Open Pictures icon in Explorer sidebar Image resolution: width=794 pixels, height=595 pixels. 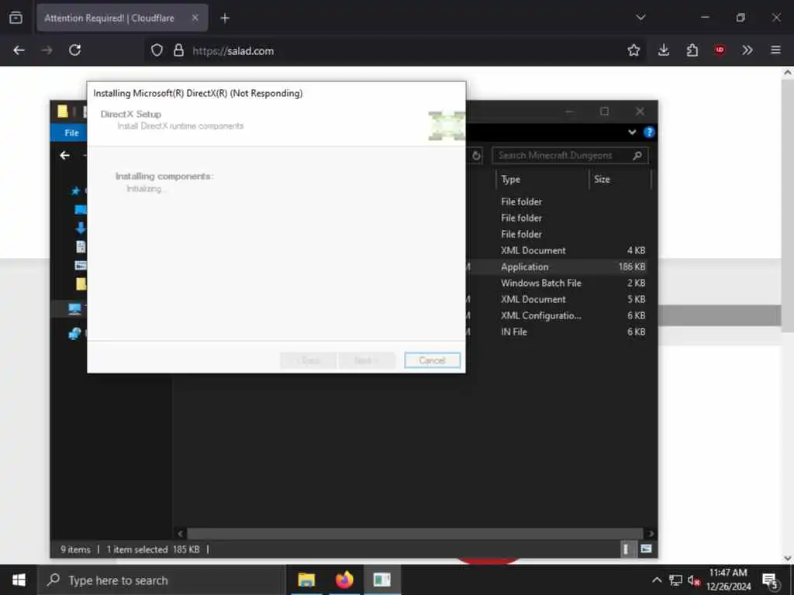81,265
